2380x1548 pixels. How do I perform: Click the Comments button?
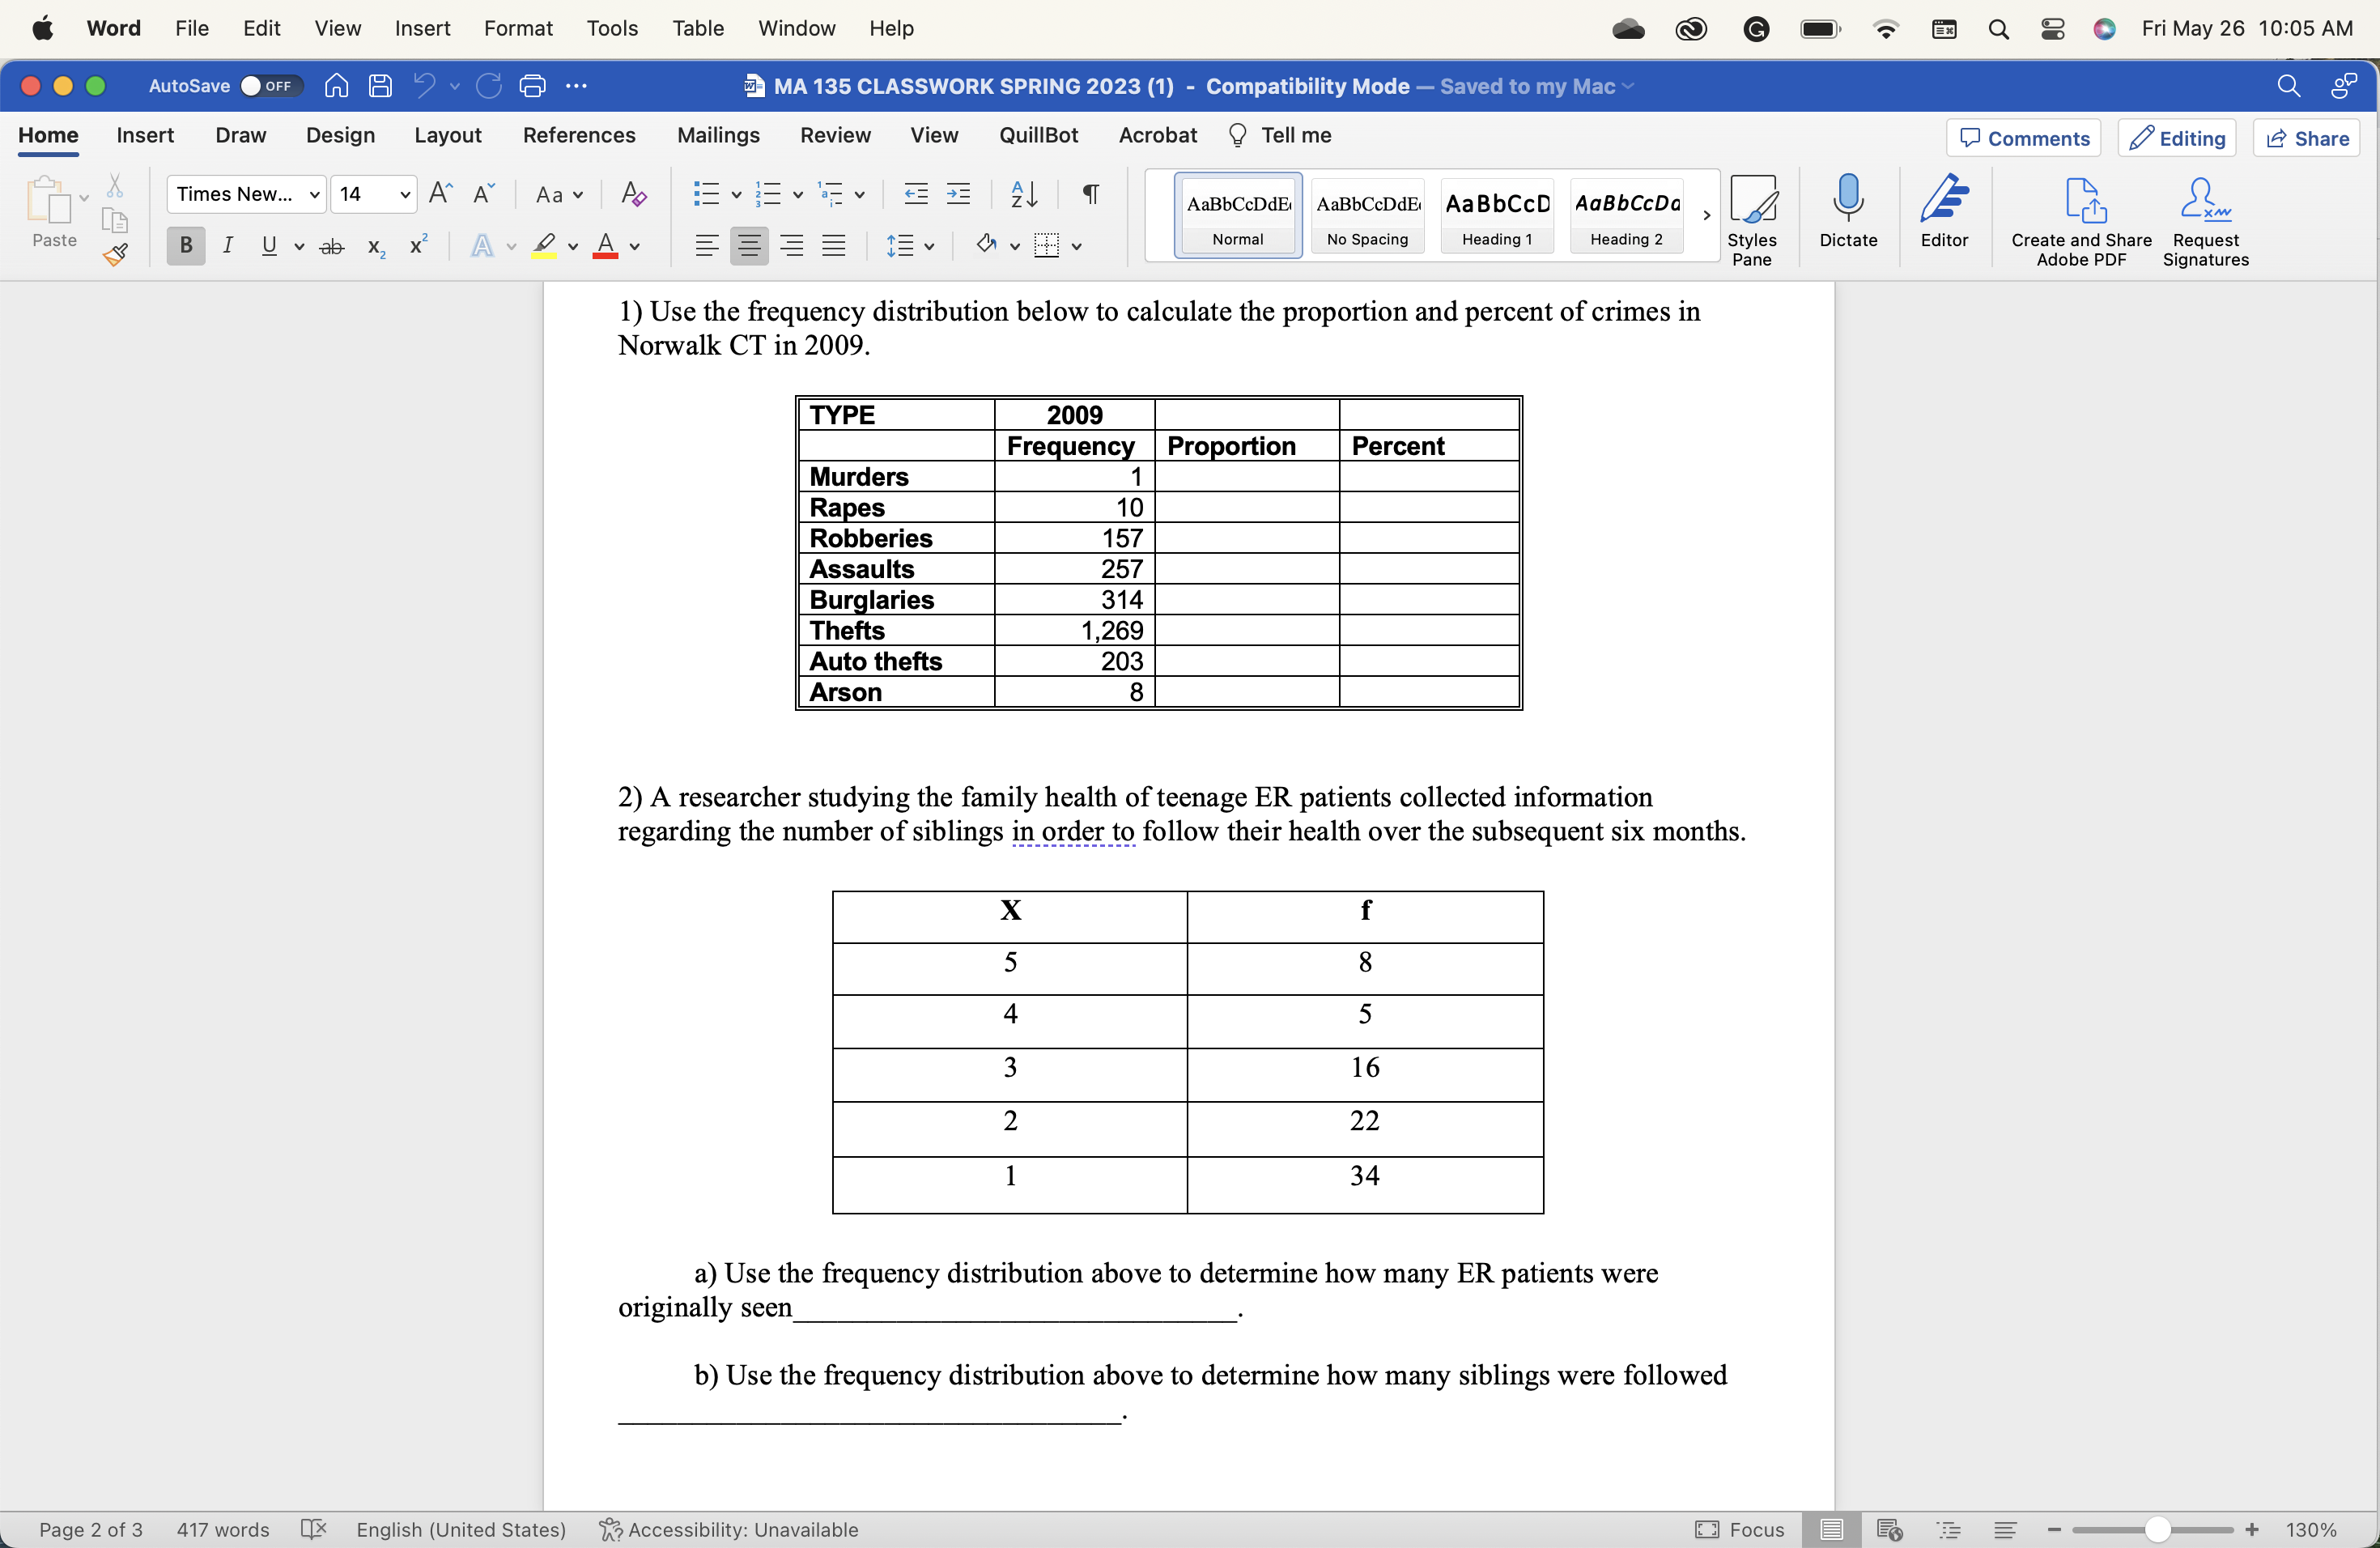[x=2023, y=138]
